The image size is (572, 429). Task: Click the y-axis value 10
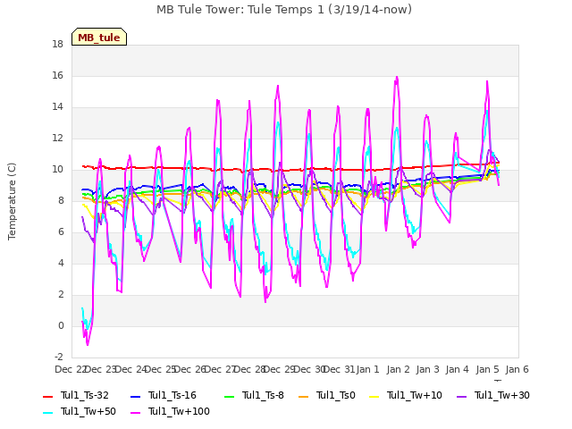pyautogui.click(x=57, y=170)
